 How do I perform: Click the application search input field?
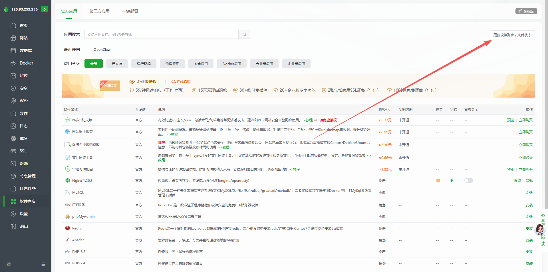(x=161, y=34)
